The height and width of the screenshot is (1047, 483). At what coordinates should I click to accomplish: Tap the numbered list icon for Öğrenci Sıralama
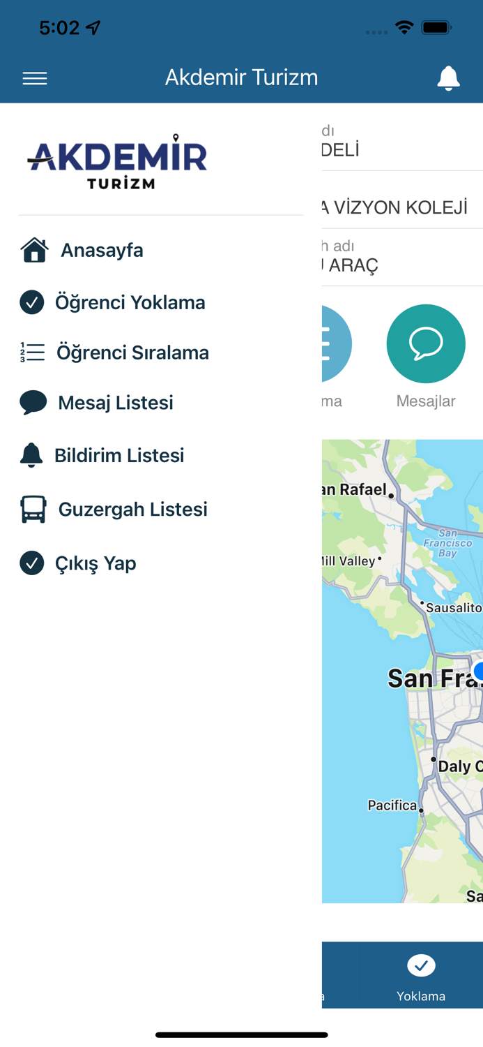click(x=32, y=352)
